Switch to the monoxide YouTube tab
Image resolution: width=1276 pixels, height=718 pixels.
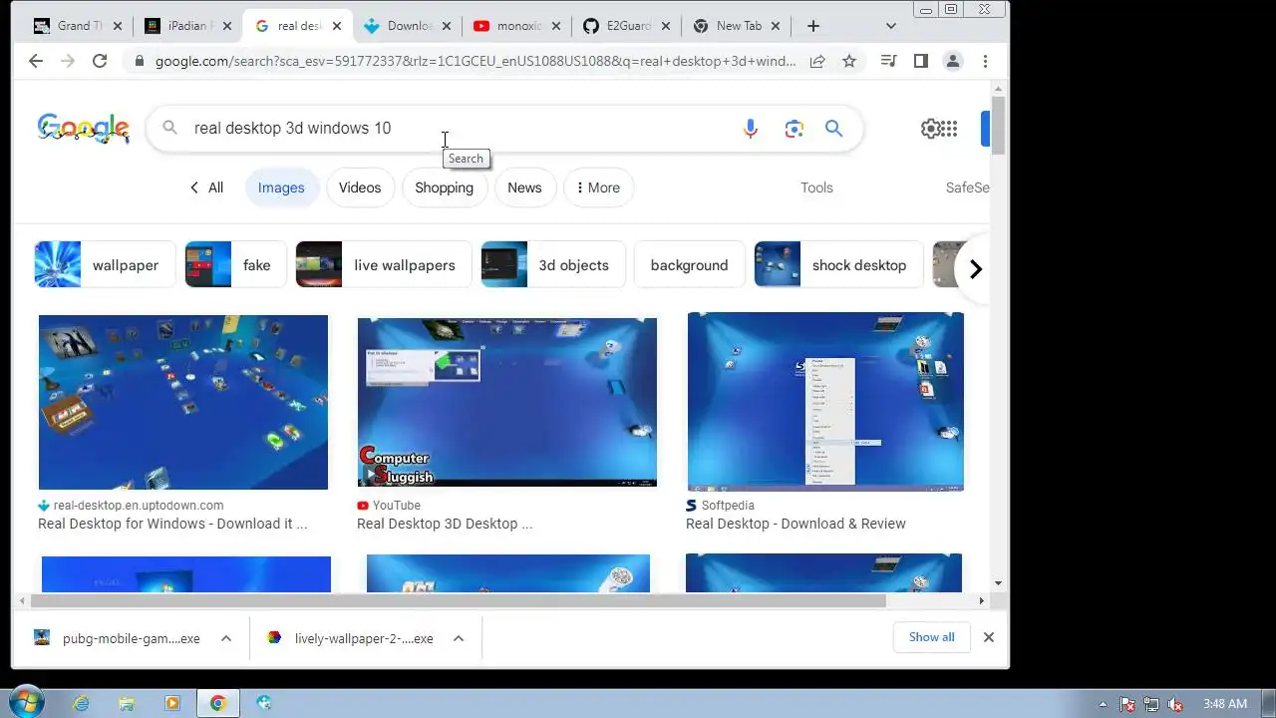pos(516,26)
